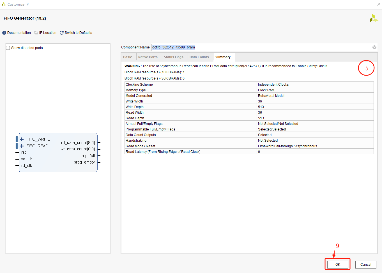Switch to the Basic tab
The width and height of the screenshot is (382, 273).
pos(128,57)
